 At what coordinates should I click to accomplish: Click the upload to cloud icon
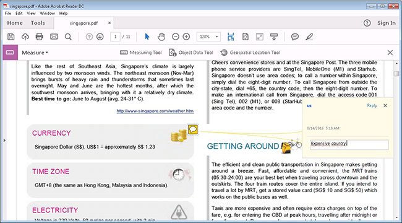[25, 37]
